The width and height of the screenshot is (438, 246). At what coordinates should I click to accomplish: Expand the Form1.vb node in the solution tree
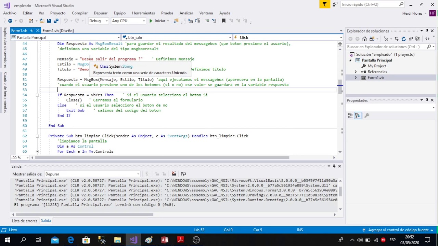(x=356, y=78)
